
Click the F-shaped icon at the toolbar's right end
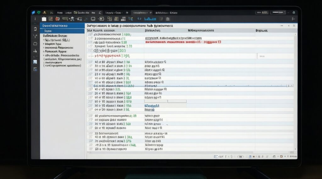pos(293,19)
